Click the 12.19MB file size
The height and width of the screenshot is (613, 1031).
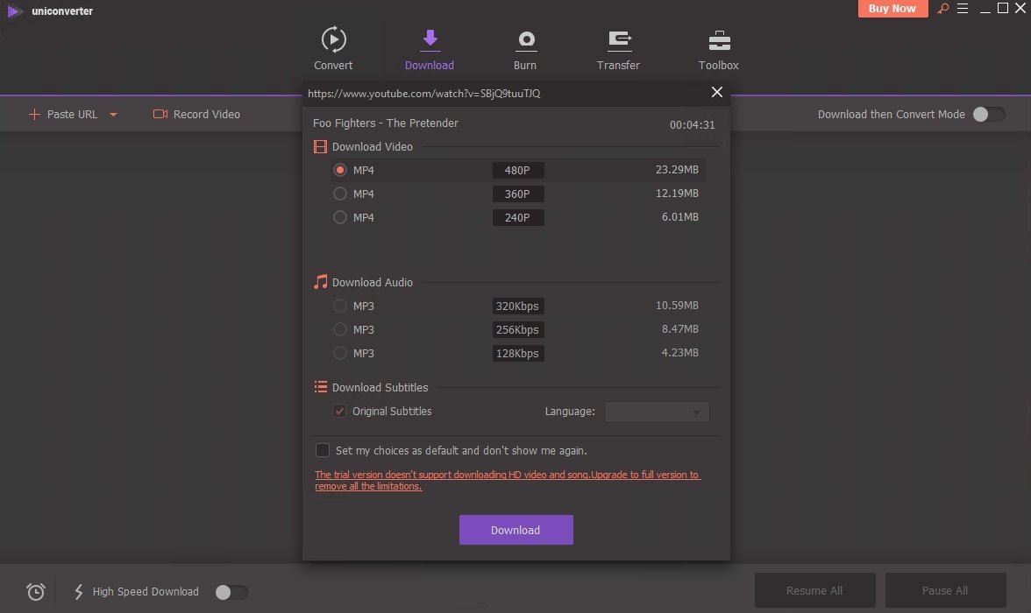coord(677,194)
